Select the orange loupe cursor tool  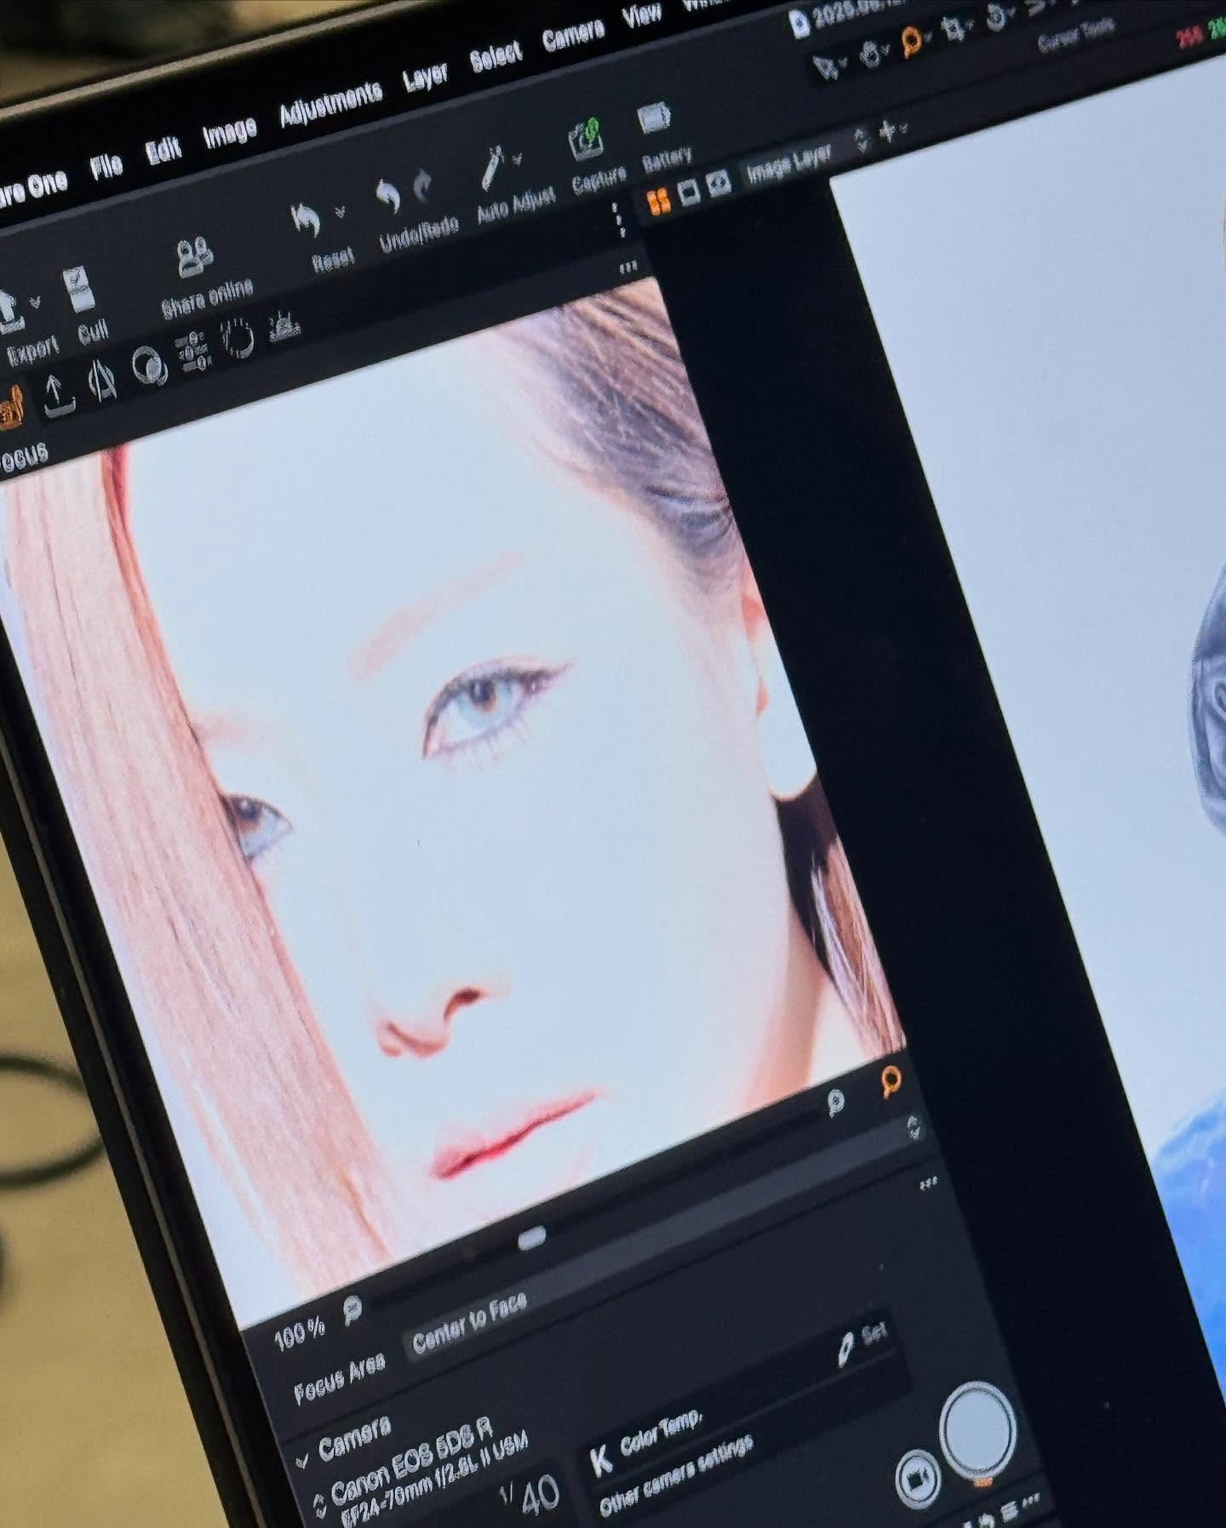tap(912, 40)
